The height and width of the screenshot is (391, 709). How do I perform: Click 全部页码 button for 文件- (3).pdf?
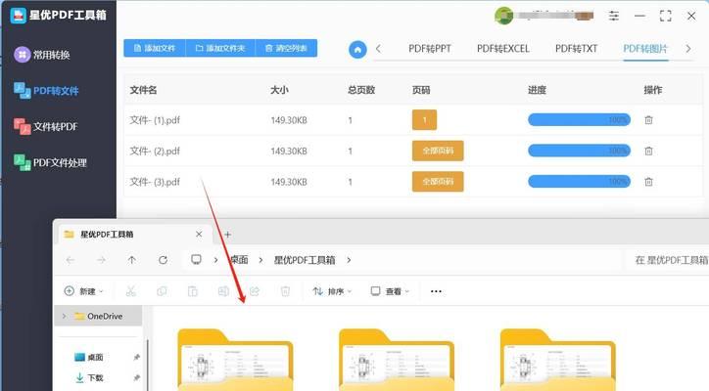(438, 182)
